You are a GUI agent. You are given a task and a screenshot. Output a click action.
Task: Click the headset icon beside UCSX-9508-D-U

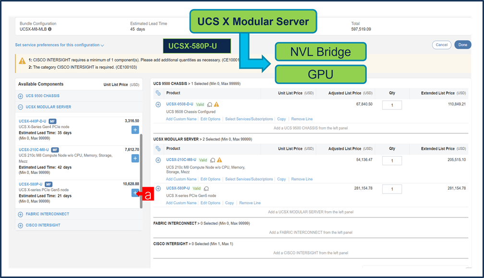tap(209, 105)
